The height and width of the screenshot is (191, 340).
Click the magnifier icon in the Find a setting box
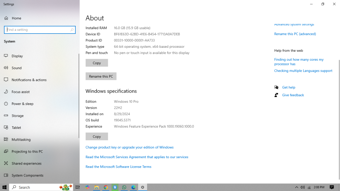click(72, 30)
